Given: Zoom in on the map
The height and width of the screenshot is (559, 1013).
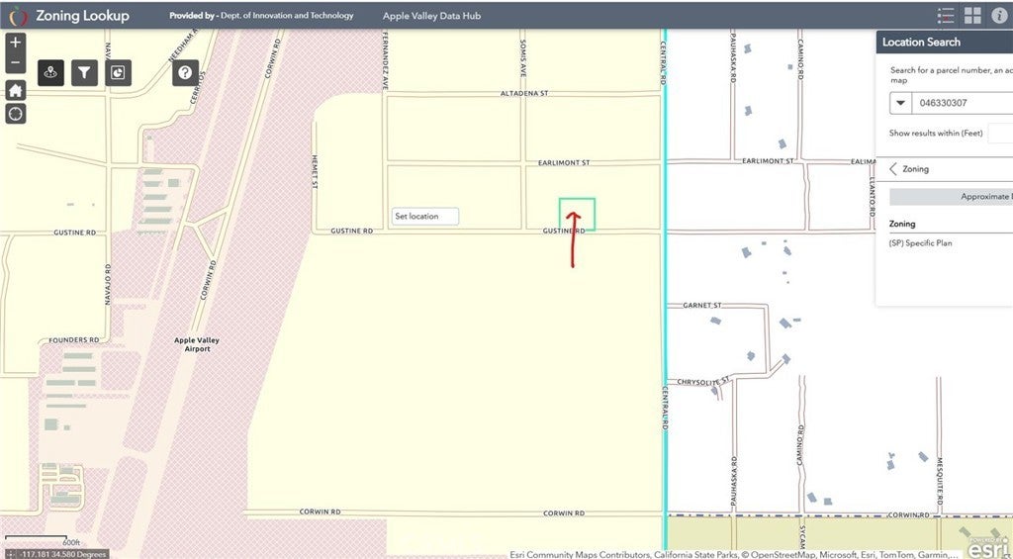Looking at the screenshot, I should click(x=16, y=43).
